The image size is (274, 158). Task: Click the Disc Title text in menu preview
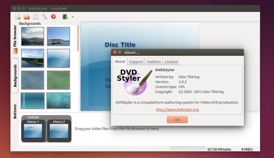[x=120, y=45]
